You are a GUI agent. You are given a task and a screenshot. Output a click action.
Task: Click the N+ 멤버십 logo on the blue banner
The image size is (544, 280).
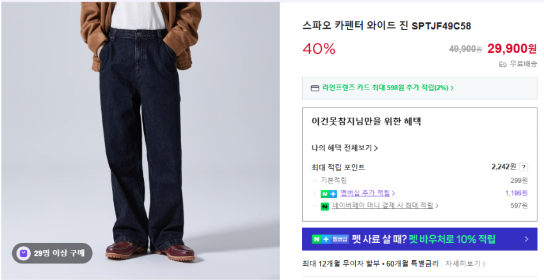click(x=330, y=239)
